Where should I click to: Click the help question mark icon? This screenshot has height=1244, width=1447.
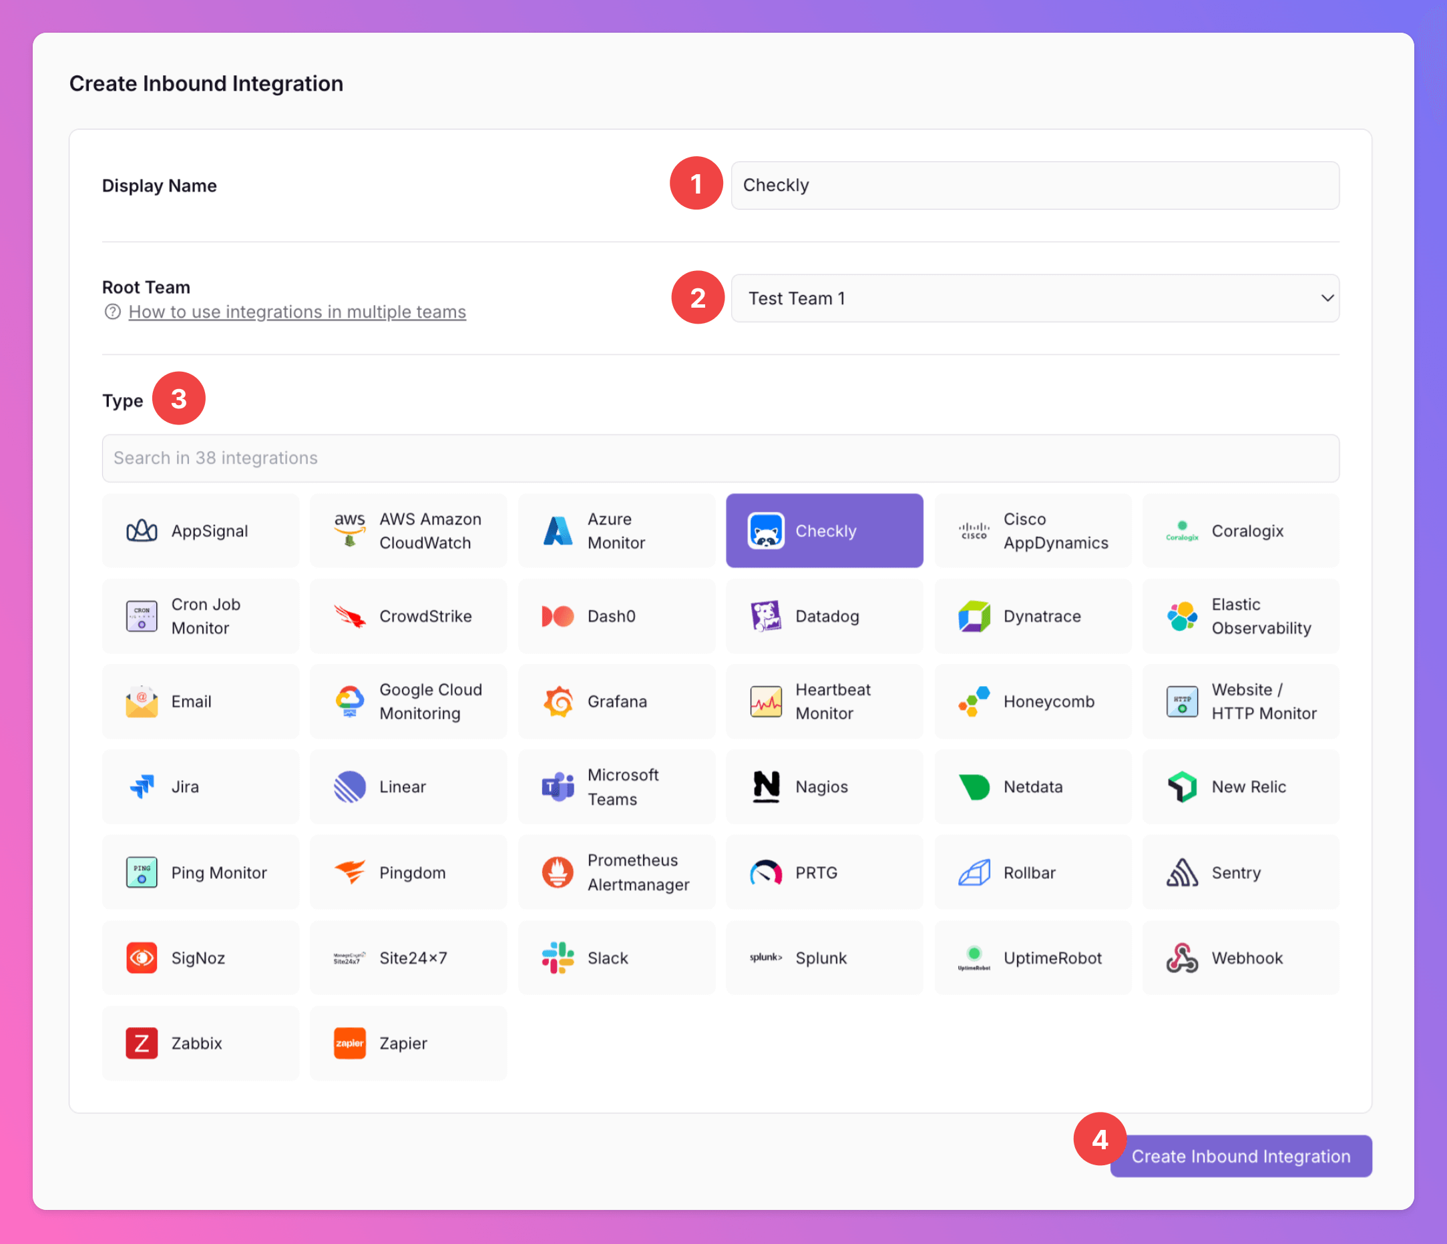(x=112, y=312)
